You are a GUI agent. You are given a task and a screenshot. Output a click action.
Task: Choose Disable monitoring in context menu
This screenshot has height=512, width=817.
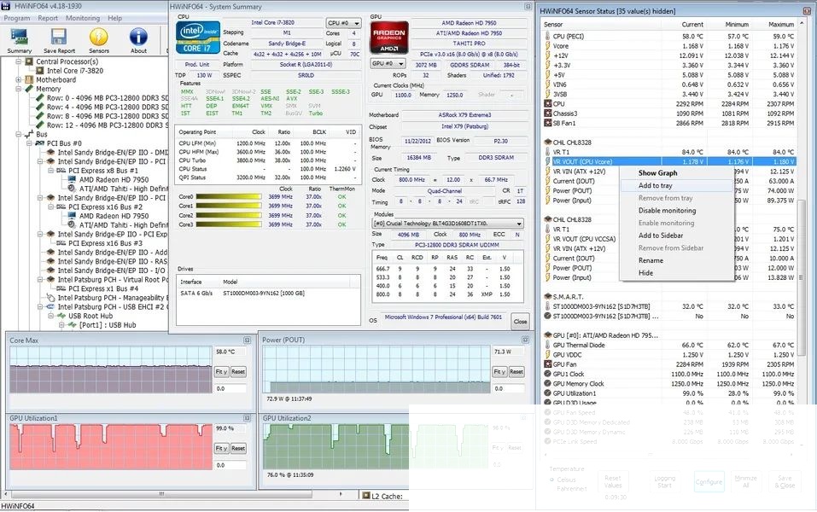tap(668, 211)
